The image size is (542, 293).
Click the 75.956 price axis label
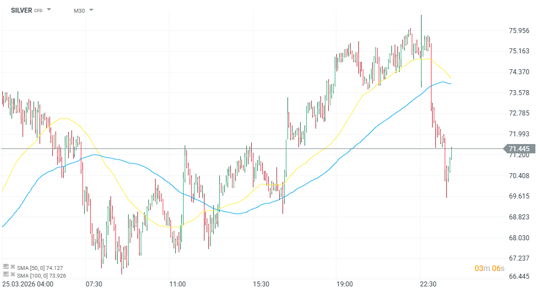[x=519, y=31]
